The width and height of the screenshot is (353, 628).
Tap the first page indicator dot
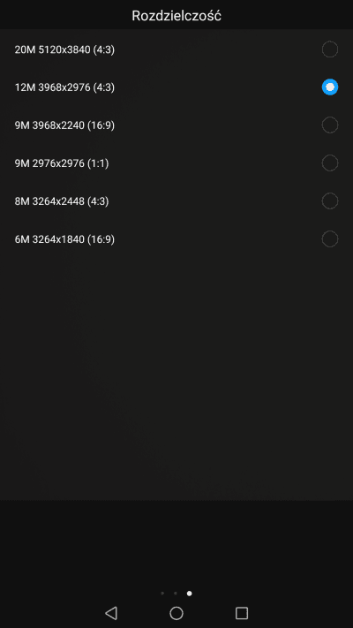(x=162, y=594)
